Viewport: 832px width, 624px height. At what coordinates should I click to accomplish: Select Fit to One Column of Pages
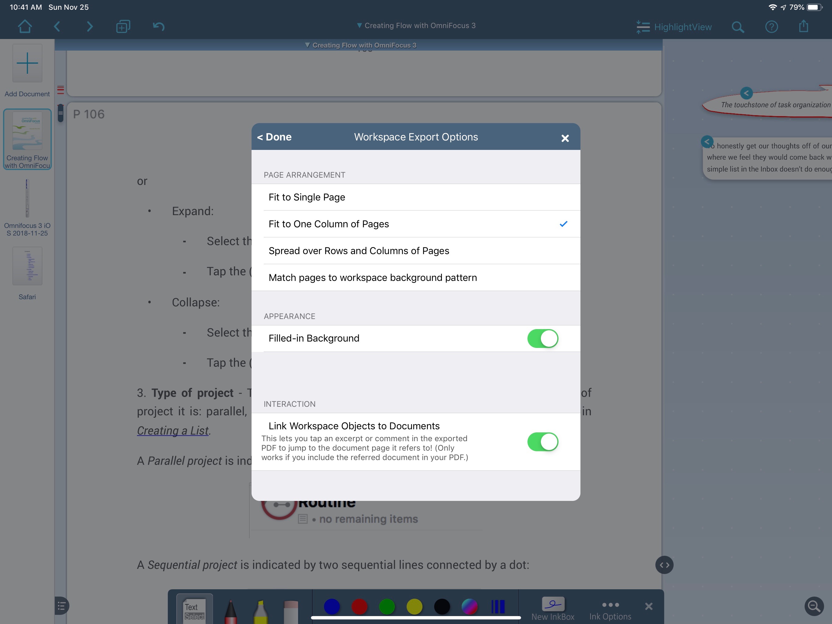coord(416,224)
